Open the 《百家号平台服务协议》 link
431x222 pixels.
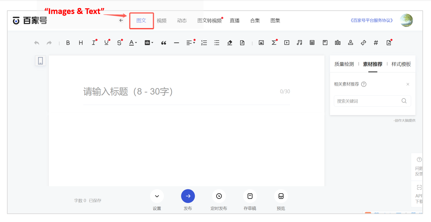372,20
